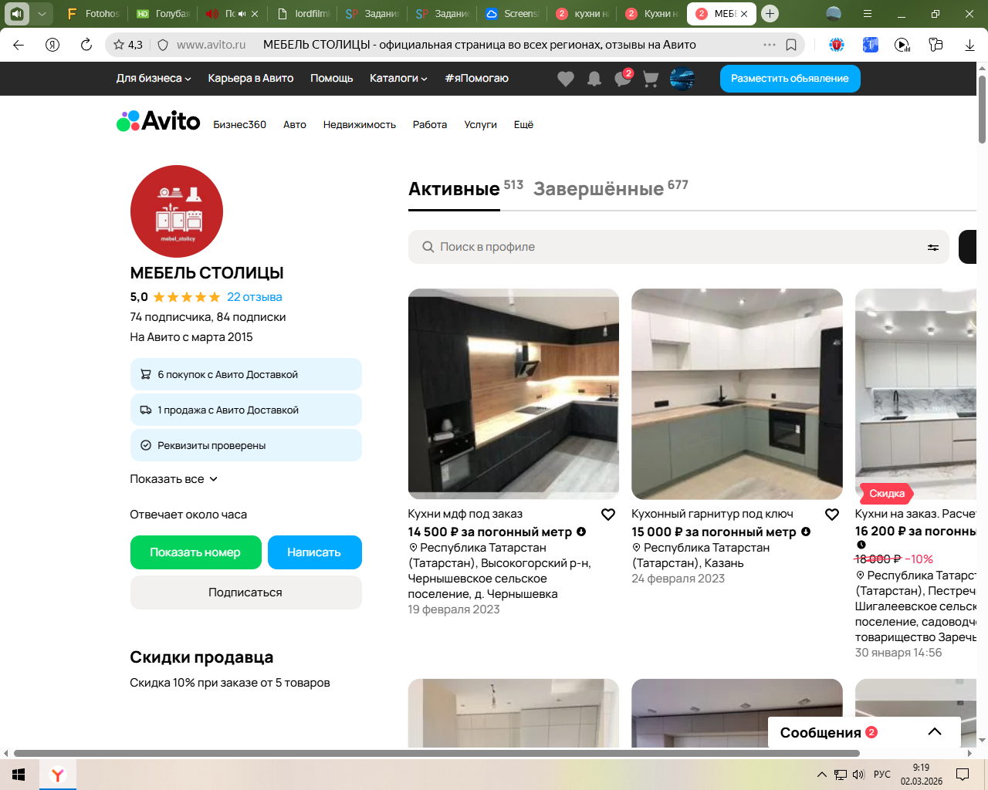988x790 pixels.
Task: Open the collections icon in browser toolbar
Action: pos(936,45)
